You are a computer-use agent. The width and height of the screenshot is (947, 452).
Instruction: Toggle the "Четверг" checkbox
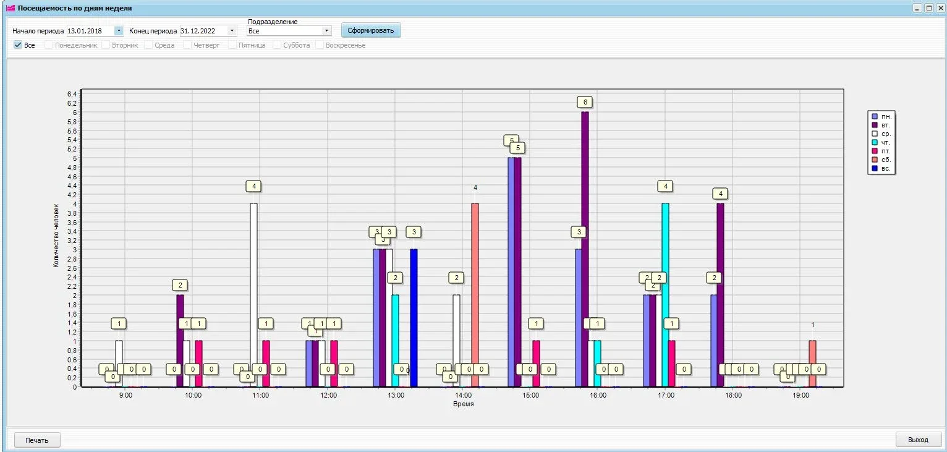click(x=187, y=45)
